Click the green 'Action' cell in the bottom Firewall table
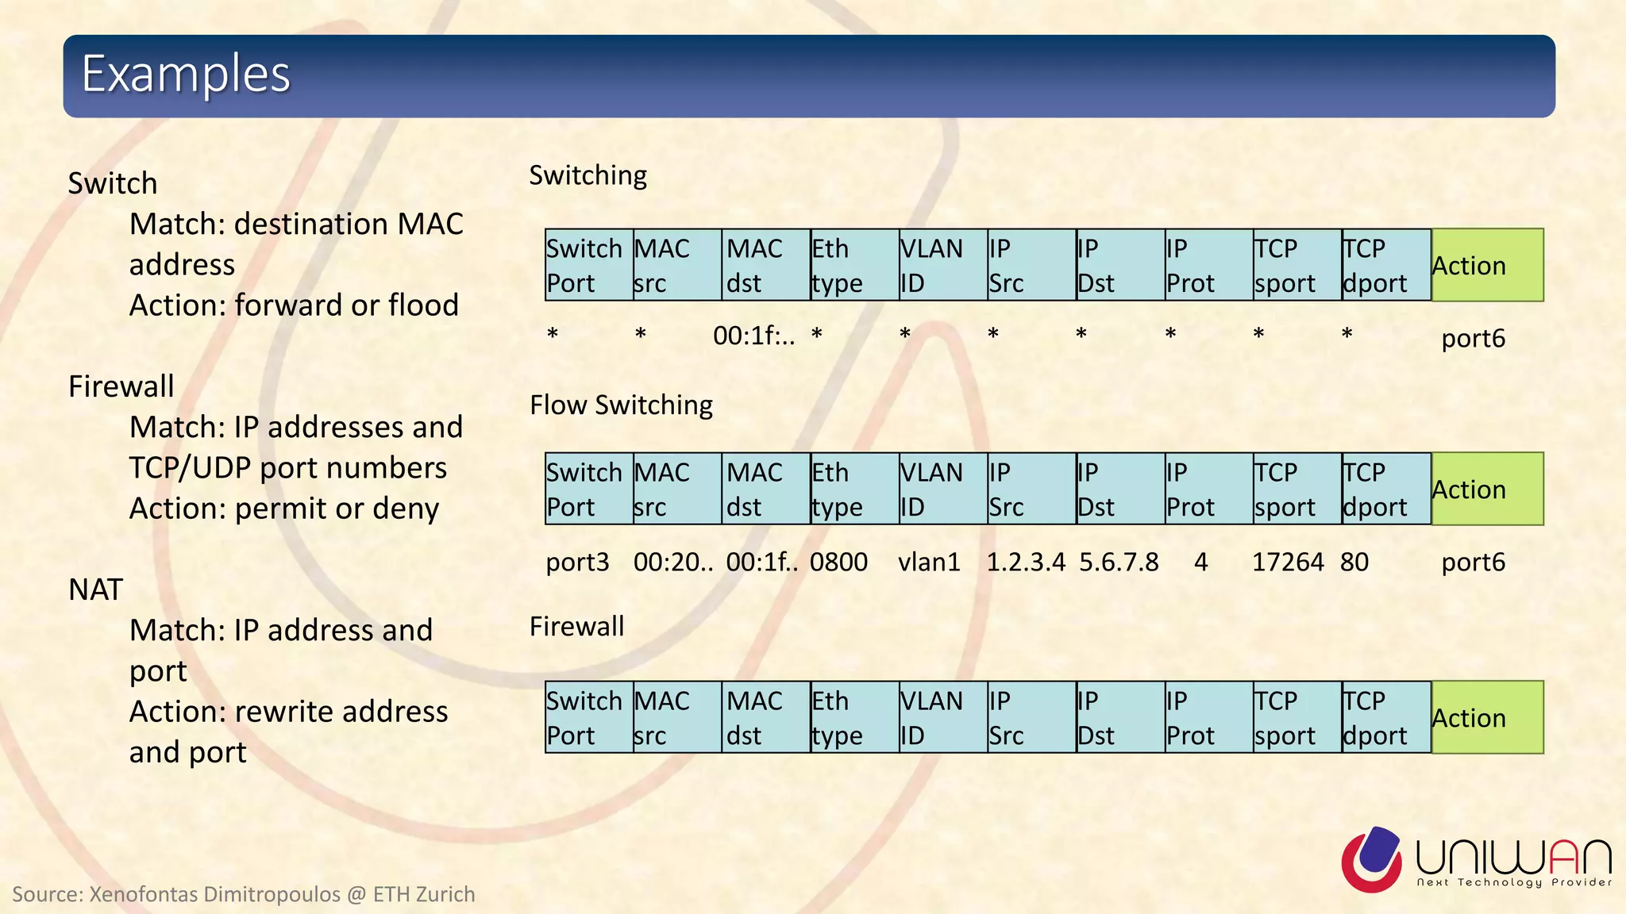 (1487, 717)
